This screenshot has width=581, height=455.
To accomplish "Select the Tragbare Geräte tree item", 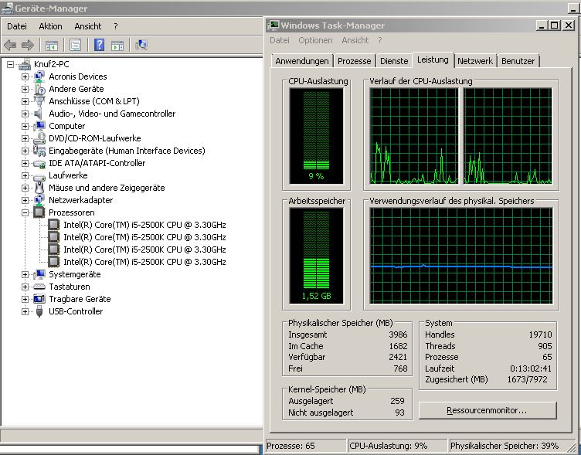I will (80, 299).
